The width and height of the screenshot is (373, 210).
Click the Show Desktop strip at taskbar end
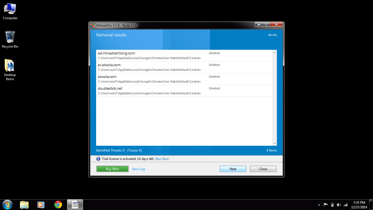coord(371,205)
